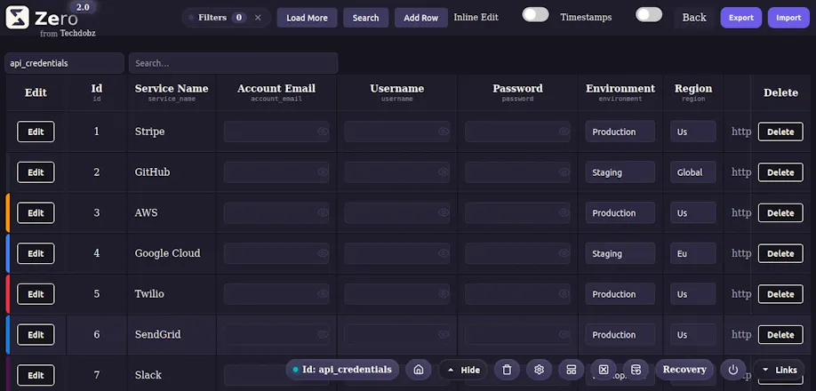Edit the Stripe row
The height and width of the screenshot is (391, 816).
tap(36, 132)
